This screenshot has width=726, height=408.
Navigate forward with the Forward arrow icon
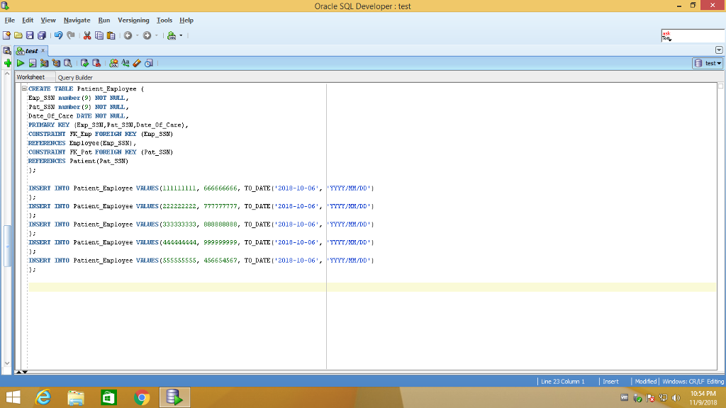tap(147, 35)
